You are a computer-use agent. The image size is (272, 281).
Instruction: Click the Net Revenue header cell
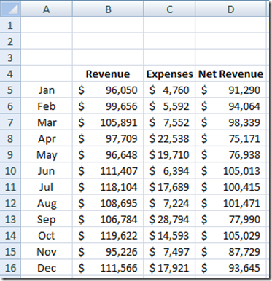(x=230, y=74)
